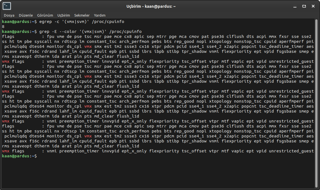Open the Düzenle menu
This screenshot has height=190, width=320.
pos(26,15)
